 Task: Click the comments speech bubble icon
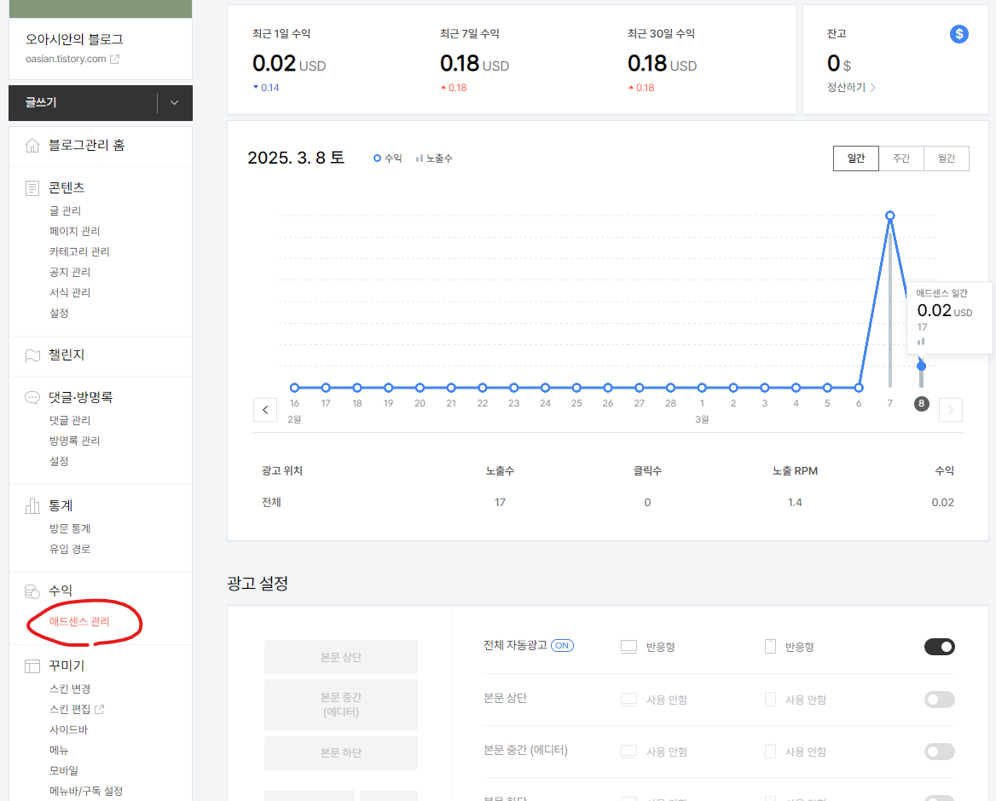[32, 397]
